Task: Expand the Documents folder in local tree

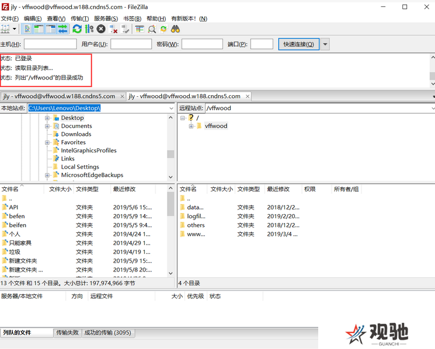Action: pos(47,126)
